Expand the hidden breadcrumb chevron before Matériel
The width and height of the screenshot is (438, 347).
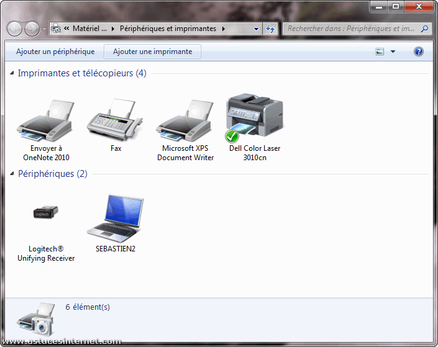click(66, 28)
